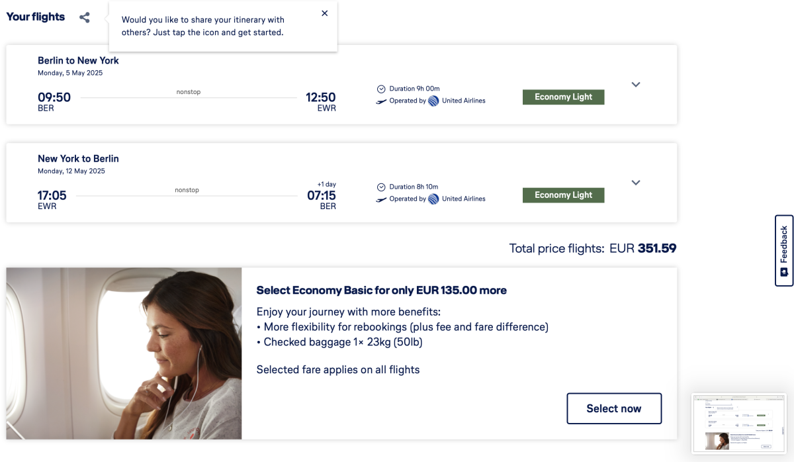794x462 pixels.
Task: Click Economy Light badge for outbound flight
Action: pos(563,97)
